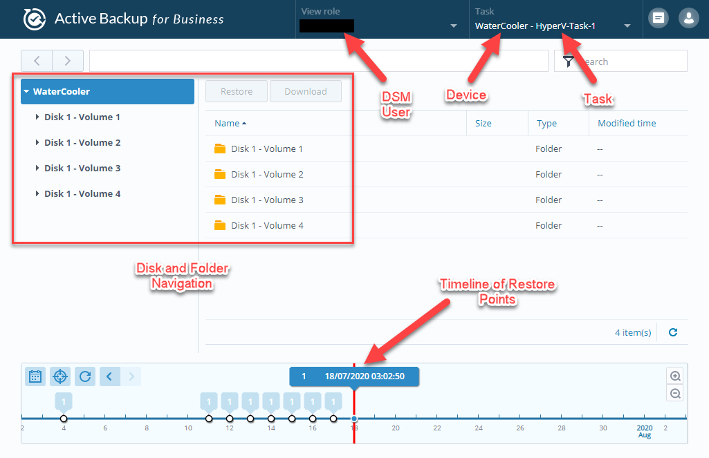The width and height of the screenshot is (709, 458).
Task: Open the Task dropdown
Action: point(627,26)
